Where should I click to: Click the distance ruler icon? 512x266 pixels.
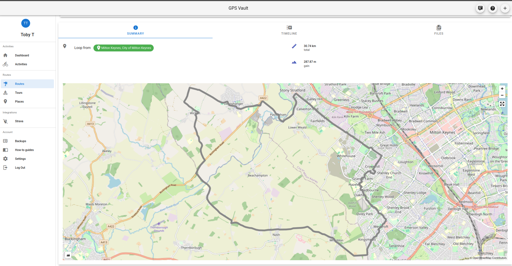(294, 46)
